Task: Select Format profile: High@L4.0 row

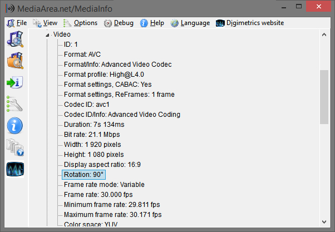Action: [104, 75]
